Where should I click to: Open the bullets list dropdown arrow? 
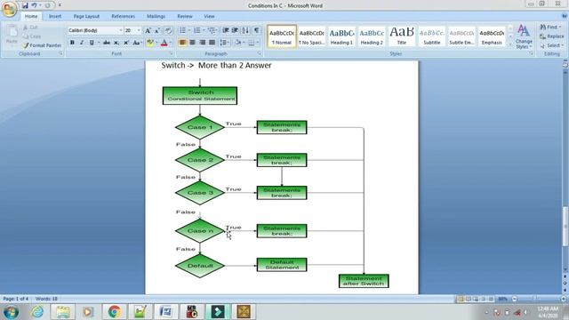189,30
